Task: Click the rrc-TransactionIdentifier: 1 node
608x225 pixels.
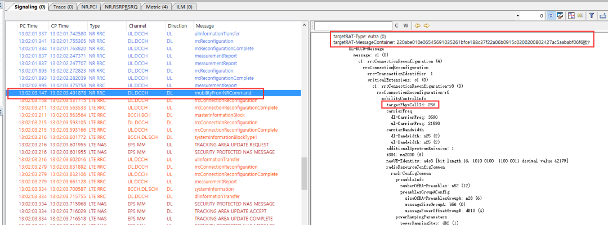Action: click(x=400, y=74)
